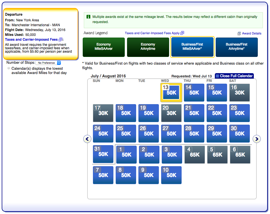Go to previous month with left arrow
Screen dimensions: 270x214
pos(87,139)
